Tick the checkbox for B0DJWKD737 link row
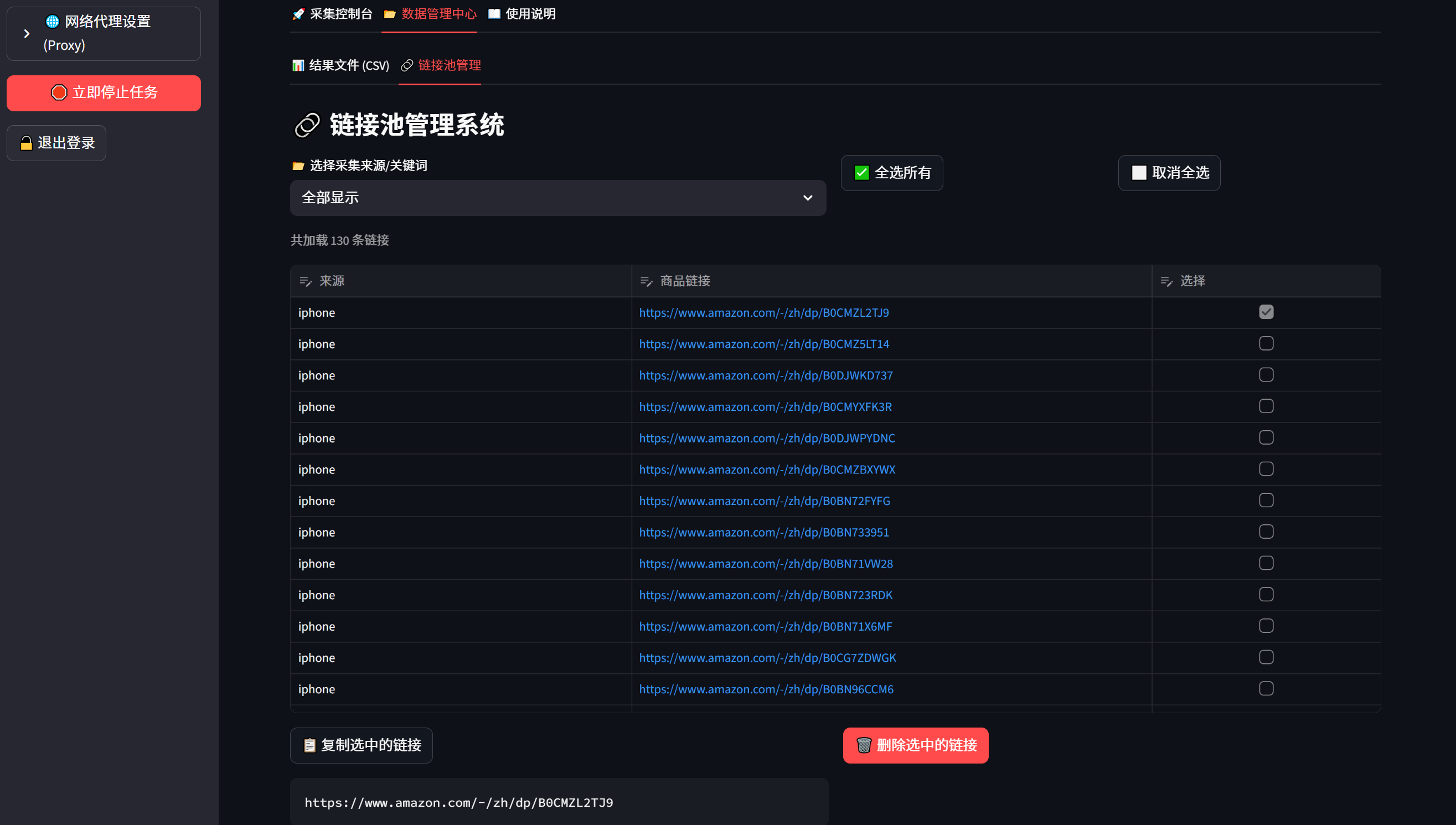This screenshot has width=1456, height=825. [x=1266, y=375]
